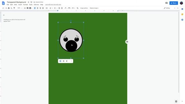Click the Move to folder icon

click(x=31, y=2)
